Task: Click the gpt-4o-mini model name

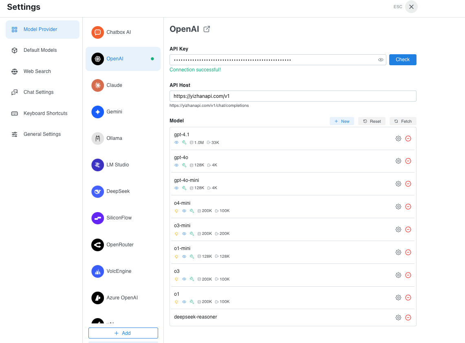Action: tap(187, 180)
